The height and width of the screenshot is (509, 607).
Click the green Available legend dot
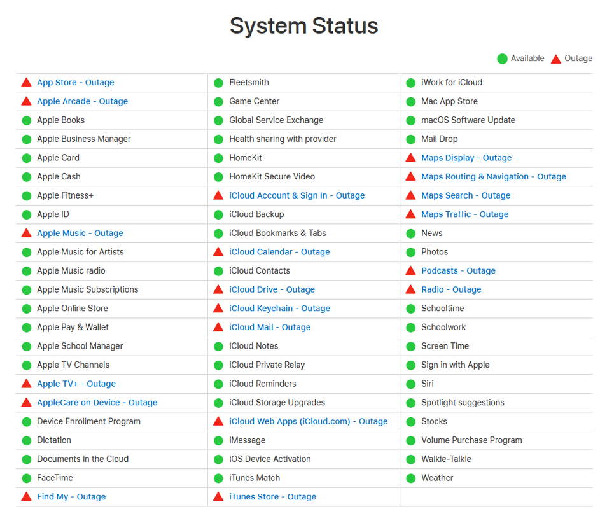502,59
